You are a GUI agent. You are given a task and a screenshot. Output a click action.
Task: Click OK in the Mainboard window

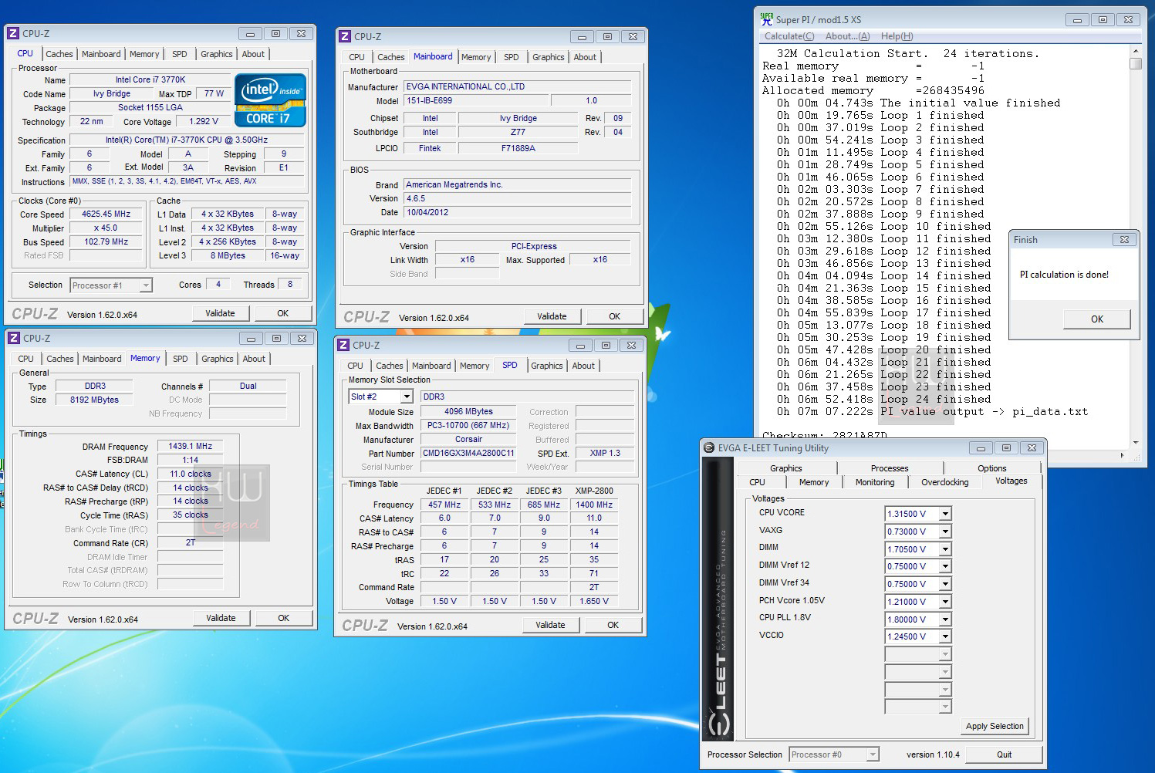pos(614,316)
